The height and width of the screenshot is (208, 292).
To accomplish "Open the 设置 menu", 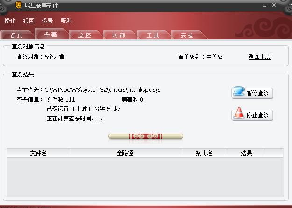I will click(x=47, y=21).
